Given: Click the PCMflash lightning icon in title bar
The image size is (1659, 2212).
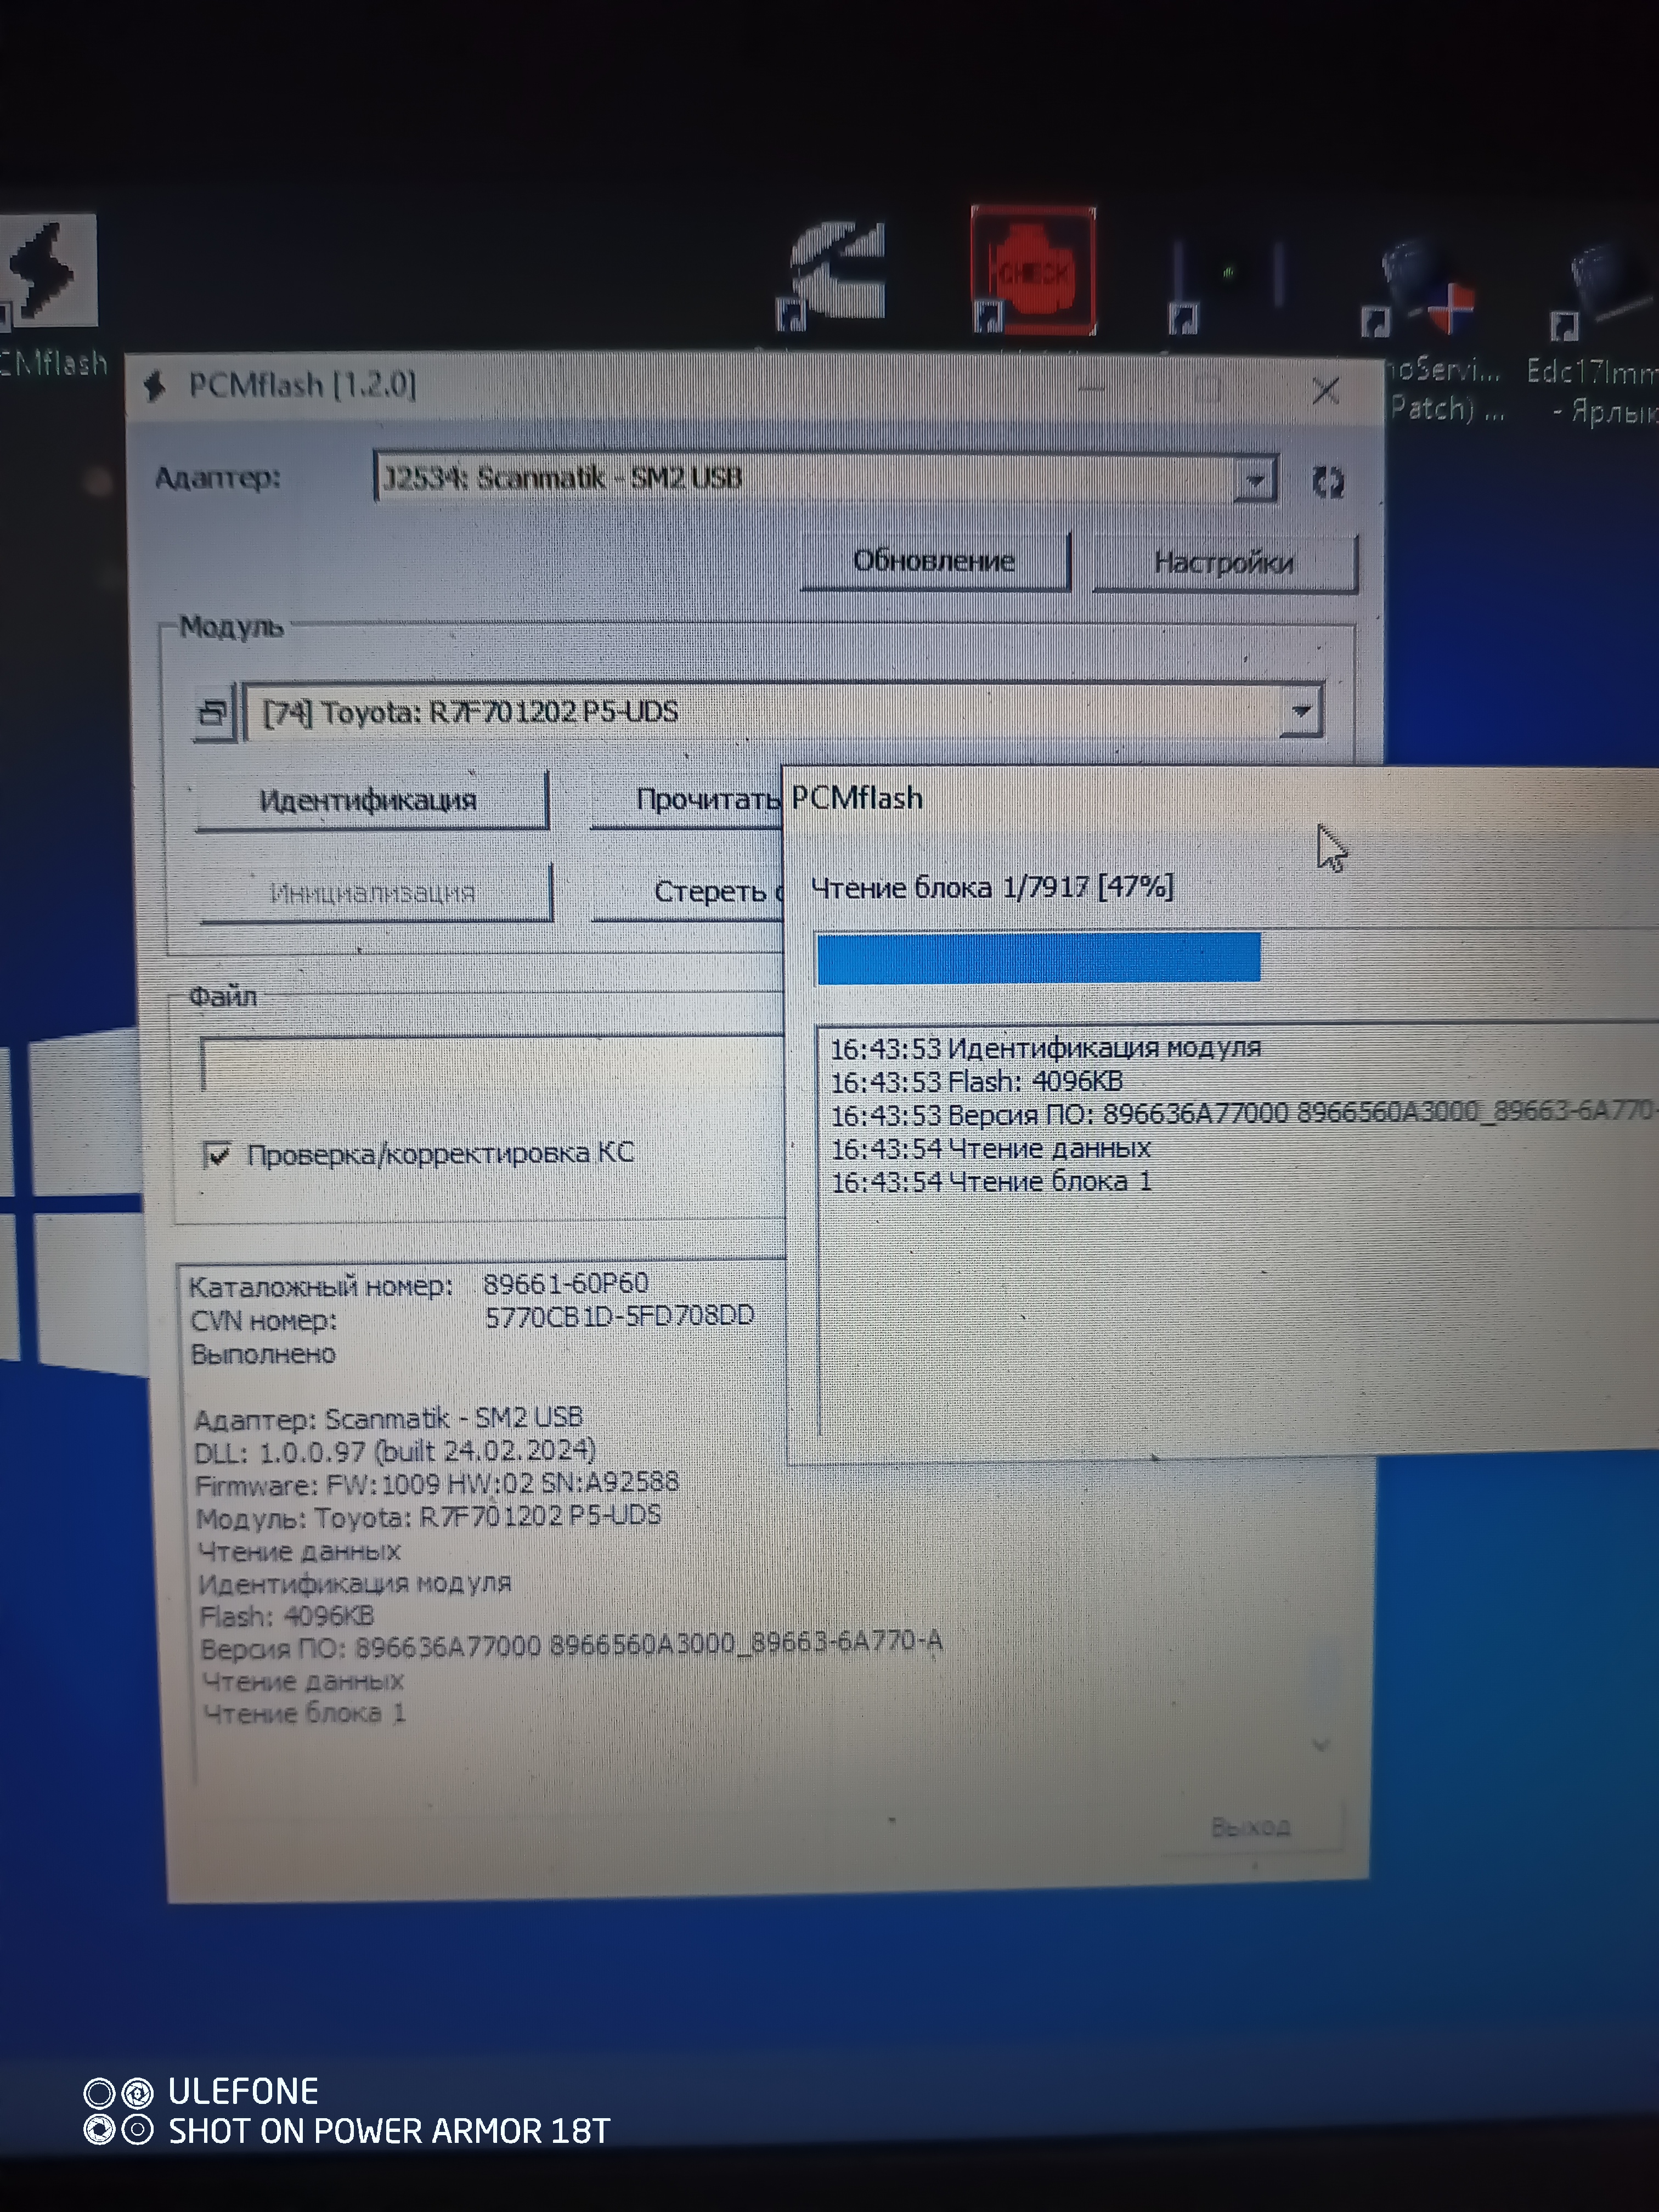Looking at the screenshot, I should coord(155,386).
